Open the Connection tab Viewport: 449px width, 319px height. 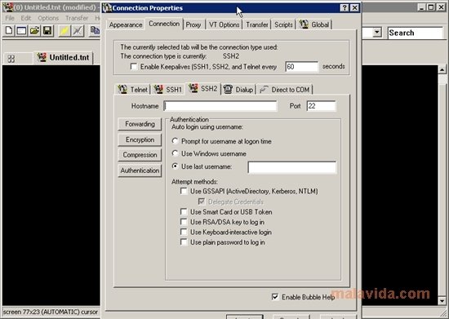pyautogui.click(x=164, y=24)
